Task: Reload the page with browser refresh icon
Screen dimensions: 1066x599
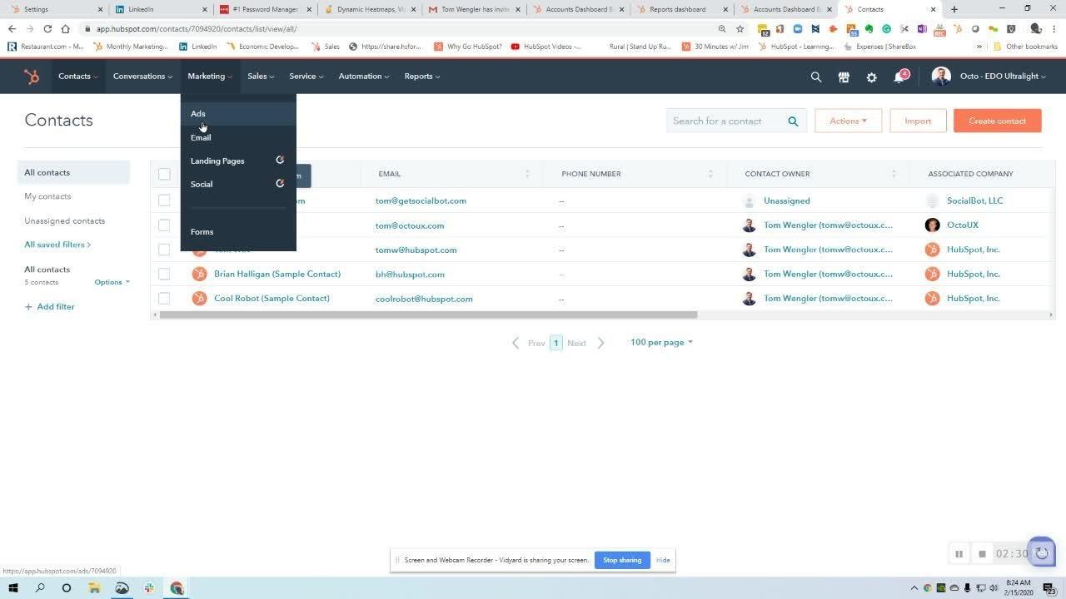Action: (x=47, y=28)
